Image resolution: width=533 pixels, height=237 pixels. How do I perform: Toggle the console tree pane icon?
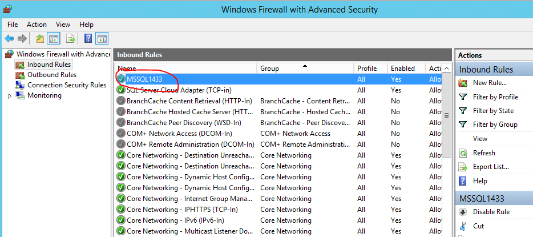tap(54, 39)
